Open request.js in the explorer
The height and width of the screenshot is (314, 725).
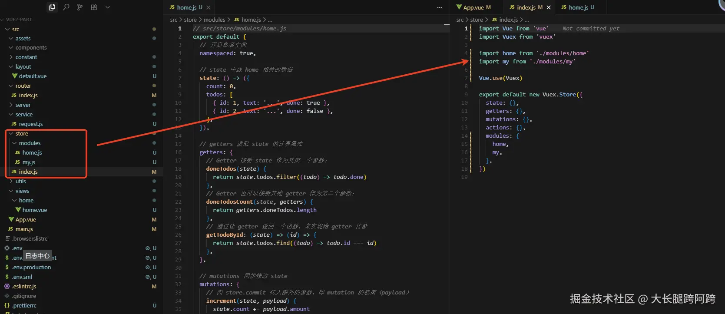(31, 124)
